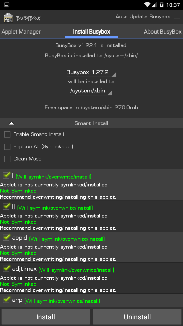
Task: Collapse Smart Install section with the arrow
Action: 11,124
